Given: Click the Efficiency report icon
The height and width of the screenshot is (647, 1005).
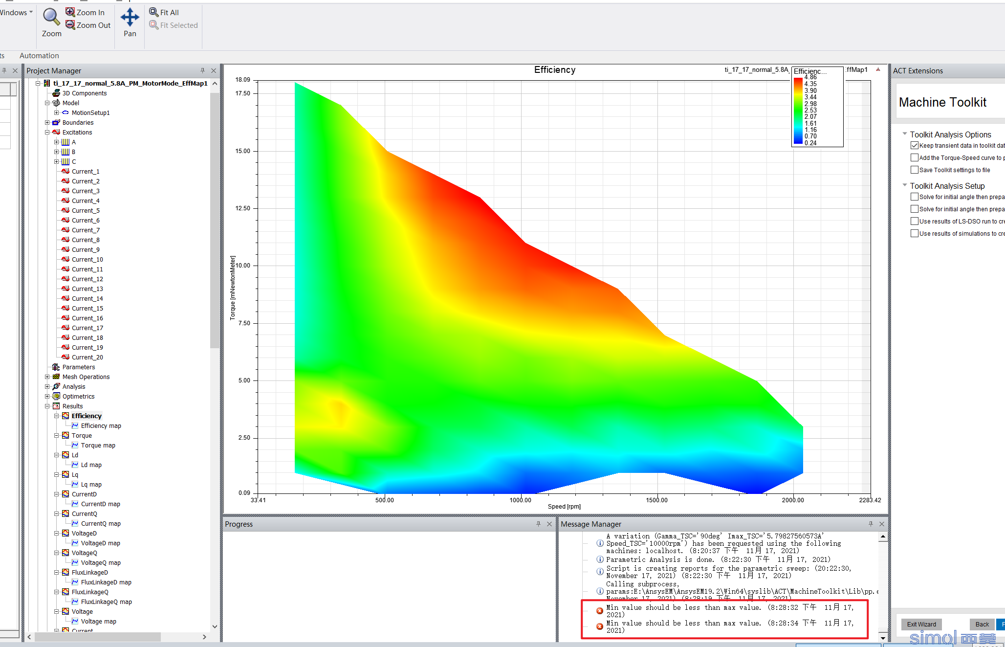Looking at the screenshot, I should tap(66, 416).
